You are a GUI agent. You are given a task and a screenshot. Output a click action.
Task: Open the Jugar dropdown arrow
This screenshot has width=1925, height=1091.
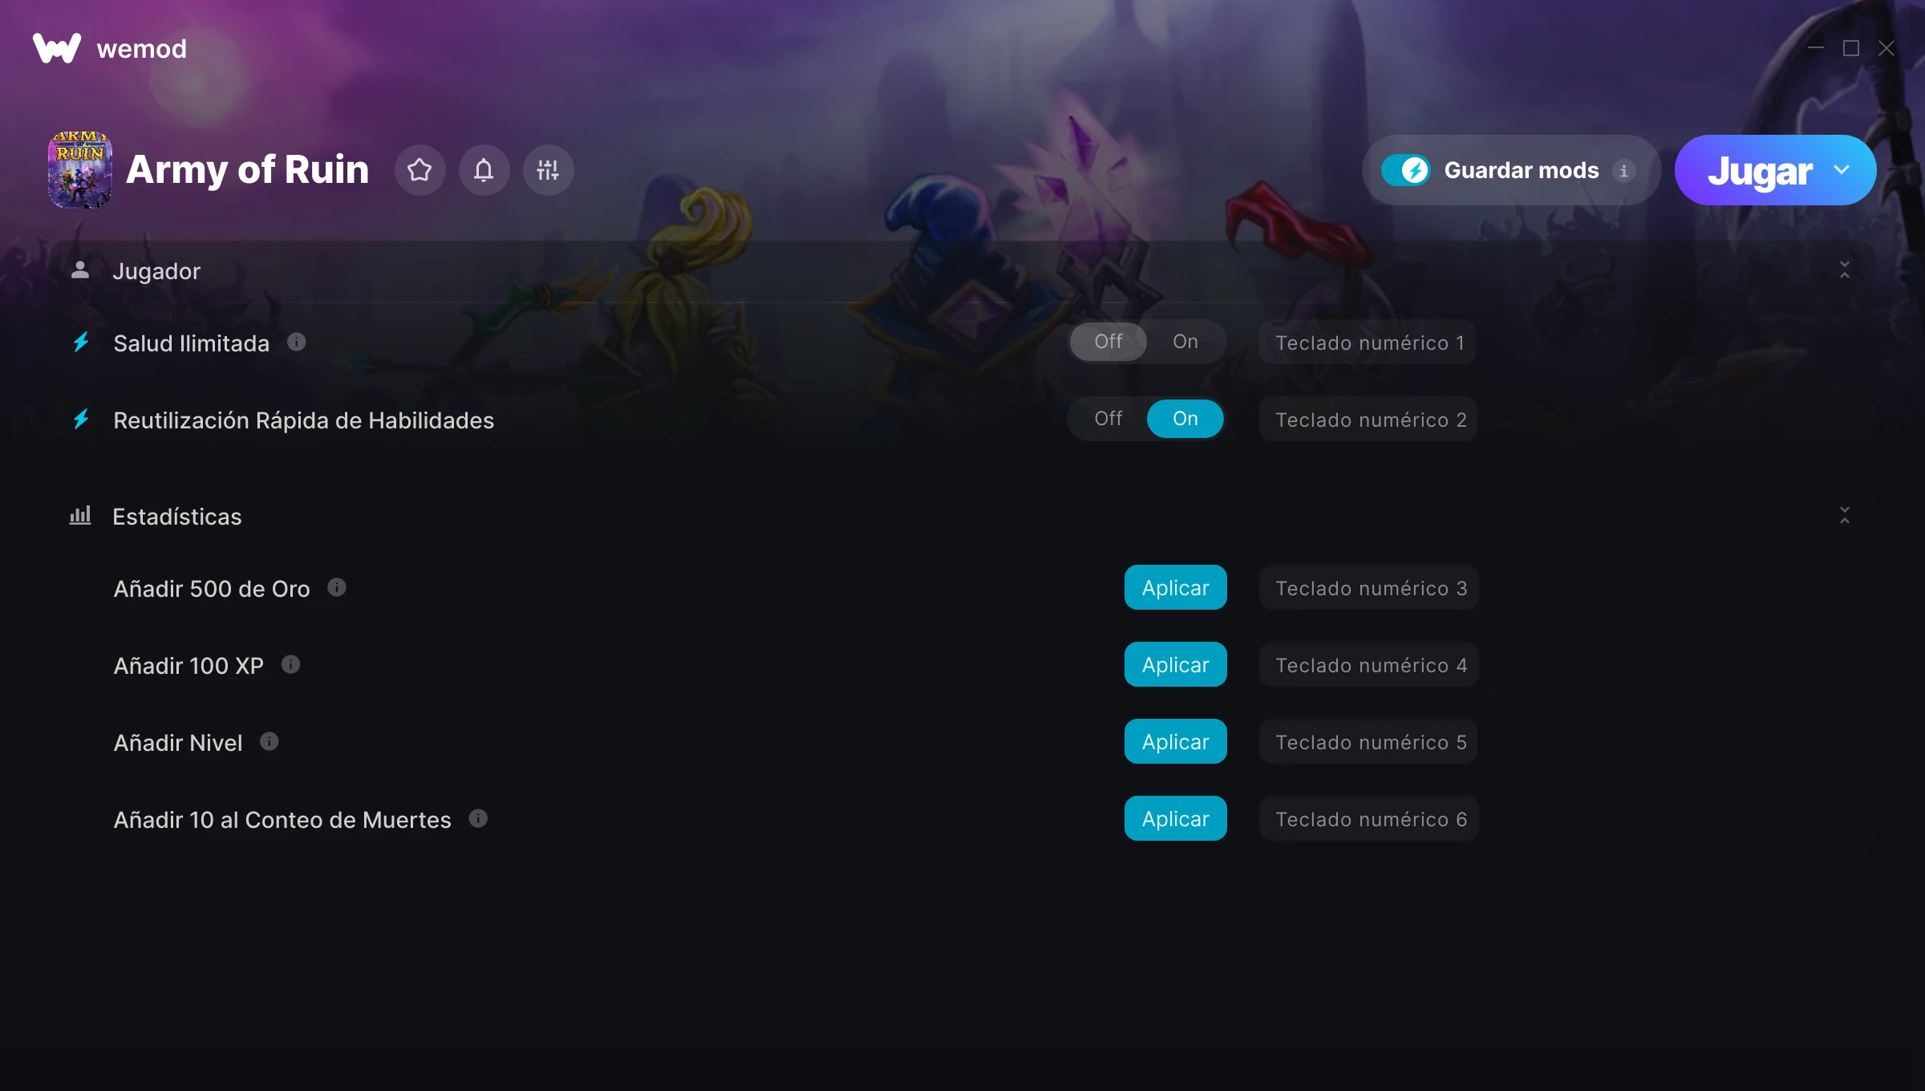(1842, 170)
